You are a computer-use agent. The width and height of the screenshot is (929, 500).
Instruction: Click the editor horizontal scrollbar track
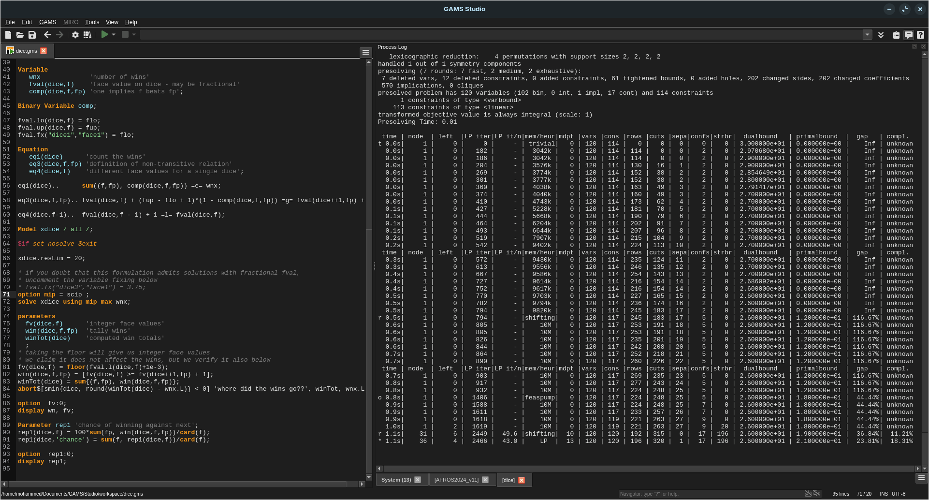tap(184, 484)
